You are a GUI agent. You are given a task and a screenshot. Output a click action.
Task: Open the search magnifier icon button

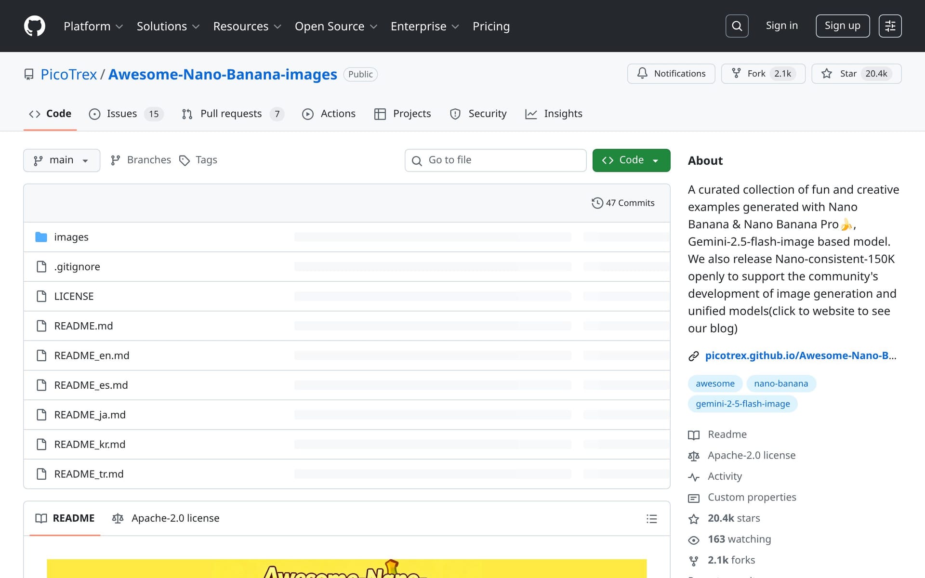(737, 26)
